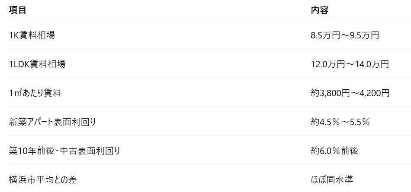Click the 内容 column header
Image resolution: width=411 pixels, height=192 pixels.
pos(320,11)
